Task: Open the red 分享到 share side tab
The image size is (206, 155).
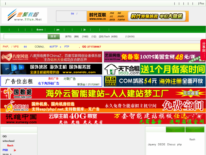Action: coord(203,50)
